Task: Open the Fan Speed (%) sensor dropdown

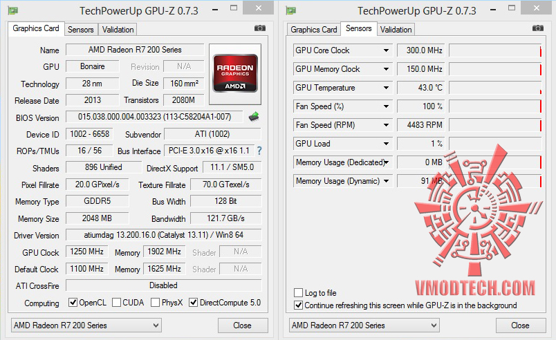Action: click(386, 106)
